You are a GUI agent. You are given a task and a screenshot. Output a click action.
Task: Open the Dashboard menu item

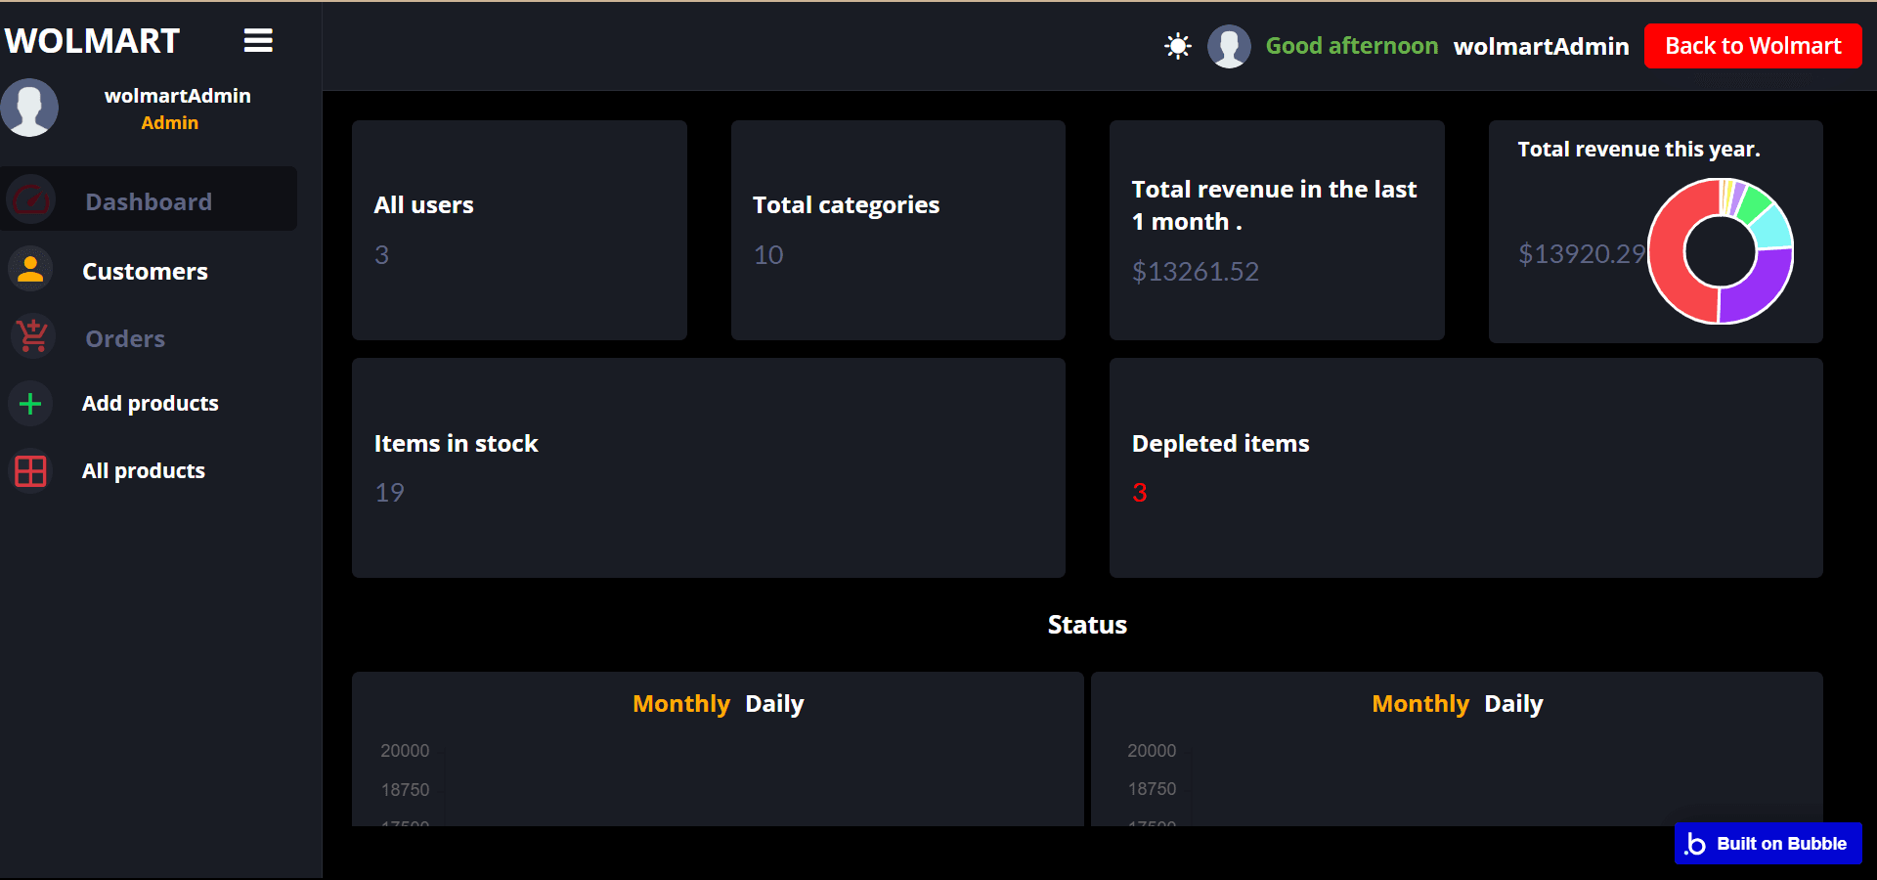point(149,199)
